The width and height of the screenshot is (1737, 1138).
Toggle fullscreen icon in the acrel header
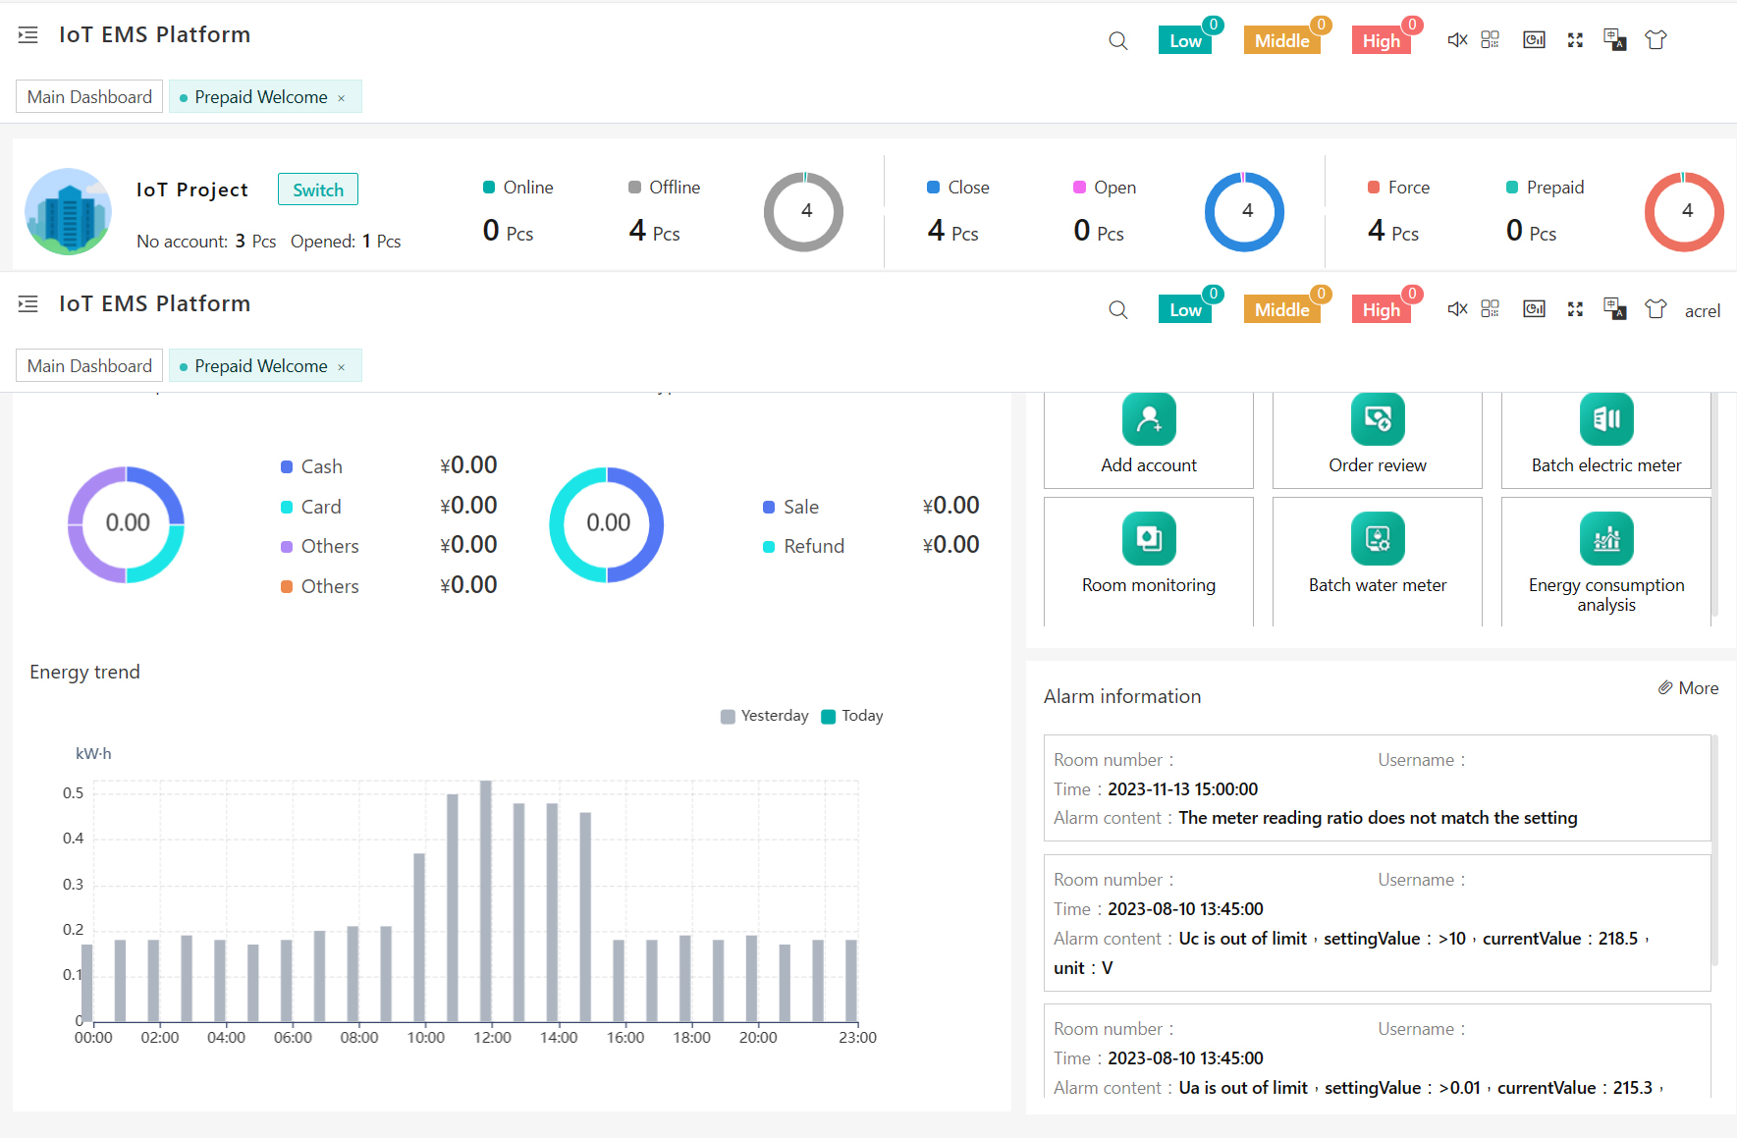tap(1575, 309)
